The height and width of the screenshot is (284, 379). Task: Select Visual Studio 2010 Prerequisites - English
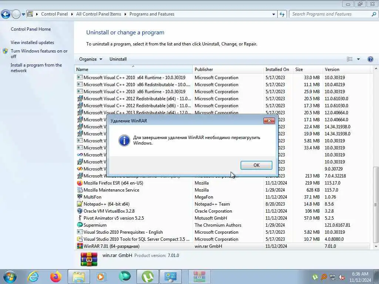click(222, 232)
